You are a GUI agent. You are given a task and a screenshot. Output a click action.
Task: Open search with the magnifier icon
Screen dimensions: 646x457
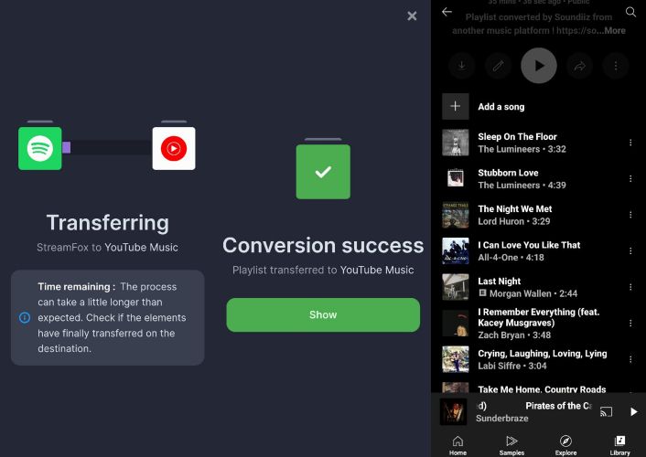[x=630, y=12]
